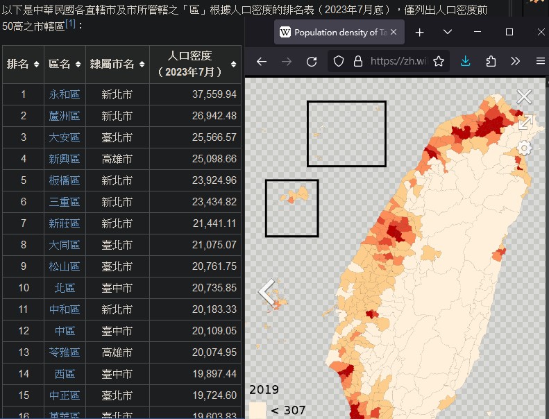The height and width of the screenshot is (419, 549).
Task: Open the Firefox downloads panel
Action: pyautogui.click(x=466, y=61)
